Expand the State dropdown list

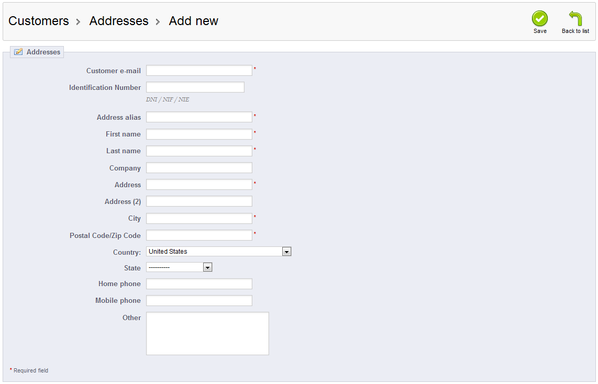coord(179,267)
